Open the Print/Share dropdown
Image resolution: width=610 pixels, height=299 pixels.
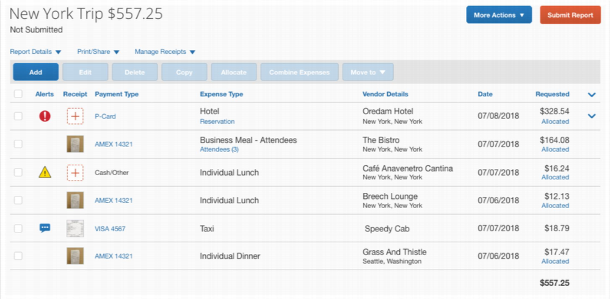(x=98, y=52)
